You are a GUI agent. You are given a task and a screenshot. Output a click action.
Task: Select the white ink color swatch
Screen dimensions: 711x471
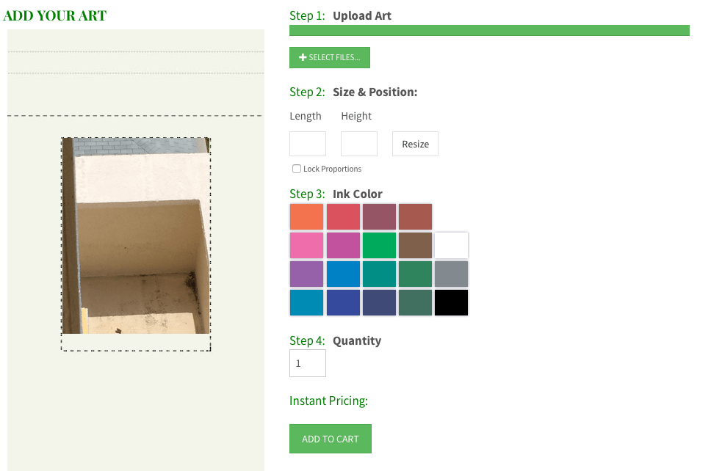click(451, 245)
